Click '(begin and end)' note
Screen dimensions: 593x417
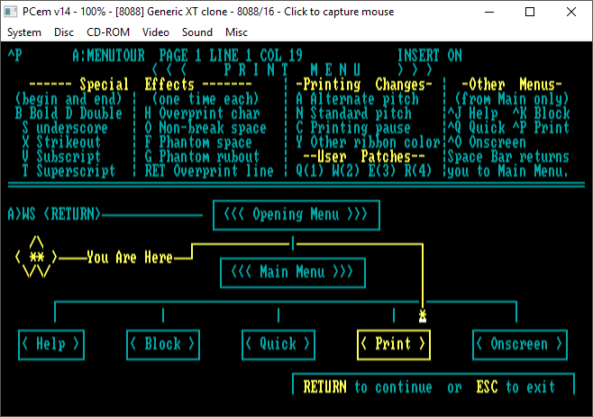(x=68, y=99)
